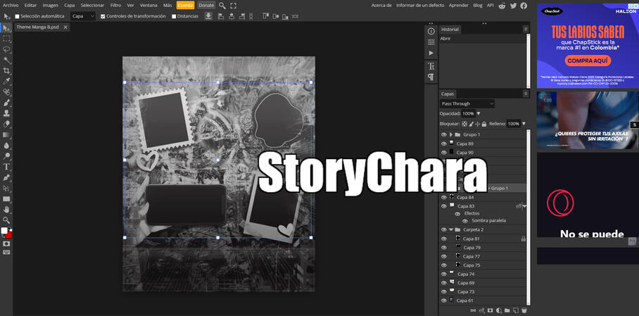Open the Pass Through blend mode dropdown
This screenshot has height=316, width=639.
pos(467,103)
